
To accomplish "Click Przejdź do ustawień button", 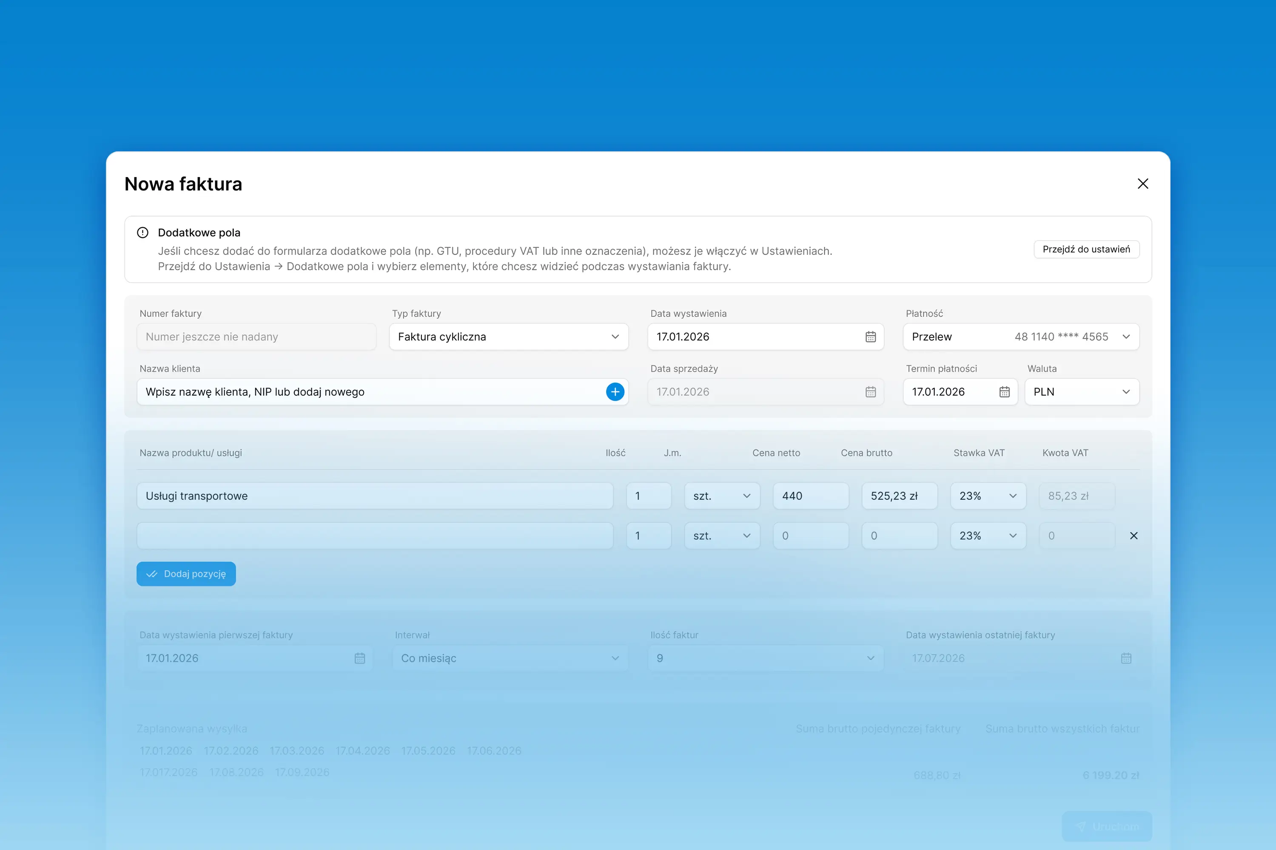I will [1086, 249].
